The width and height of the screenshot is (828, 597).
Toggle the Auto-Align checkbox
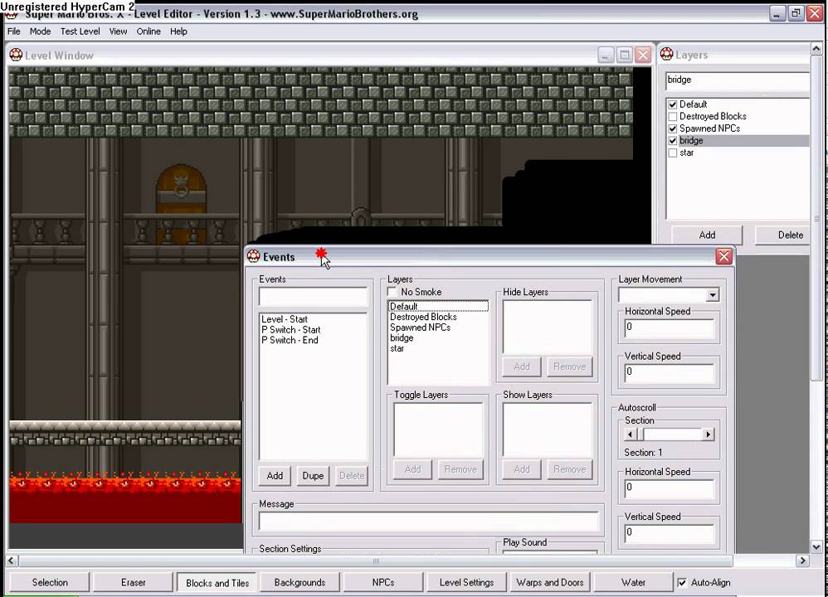click(682, 582)
